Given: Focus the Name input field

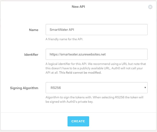Looking at the screenshot, I should click(x=97, y=30).
